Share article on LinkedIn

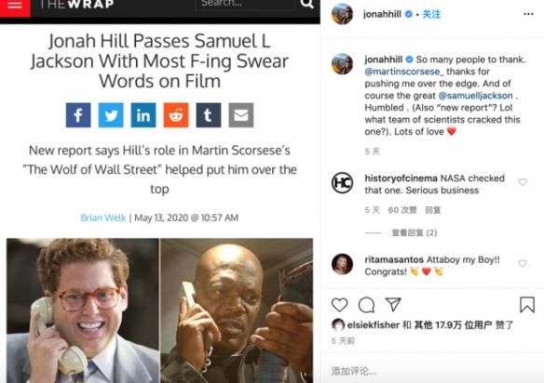click(143, 115)
